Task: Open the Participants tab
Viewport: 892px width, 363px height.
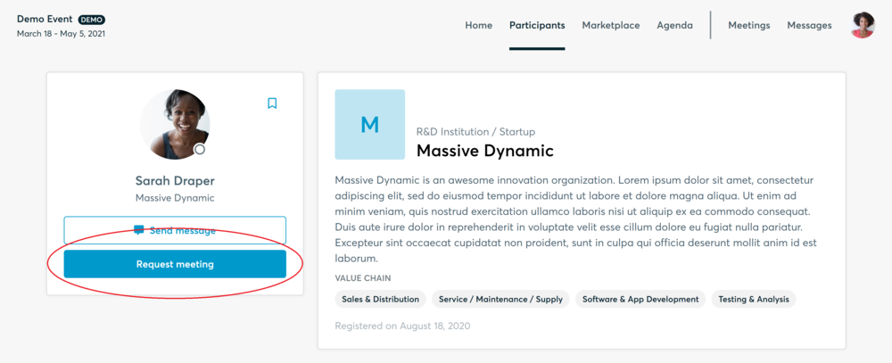Action: pyautogui.click(x=537, y=25)
